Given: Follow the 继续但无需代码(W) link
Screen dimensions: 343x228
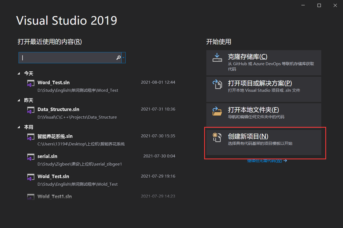Looking at the screenshot, I should coord(267,161).
